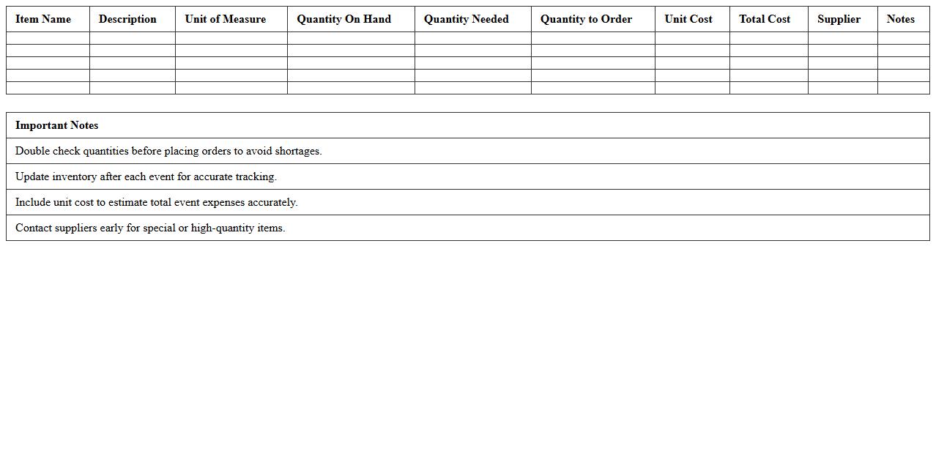Viewport: 936px width, 476px height.
Task: Click the Item Name column header
Action: [43, 19]
